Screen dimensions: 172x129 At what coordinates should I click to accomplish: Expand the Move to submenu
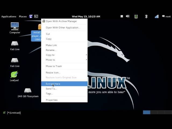click(64, 60)
